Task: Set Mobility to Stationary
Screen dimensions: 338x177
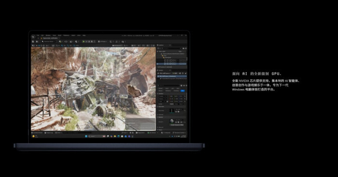Action: pyautogui.click(x=176, y=104)
